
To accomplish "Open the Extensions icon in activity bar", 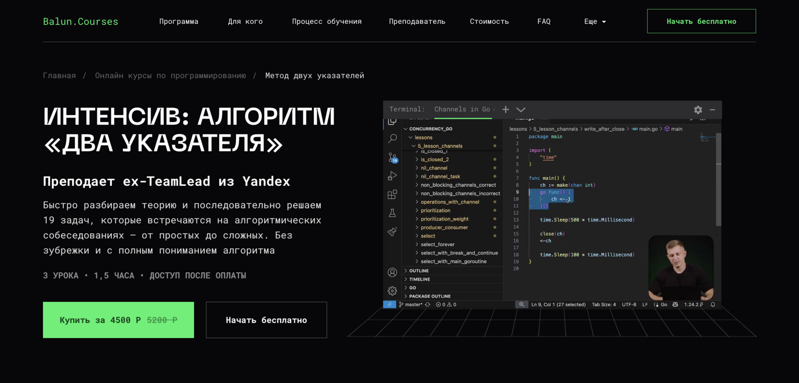I will [x=392, y=194].
